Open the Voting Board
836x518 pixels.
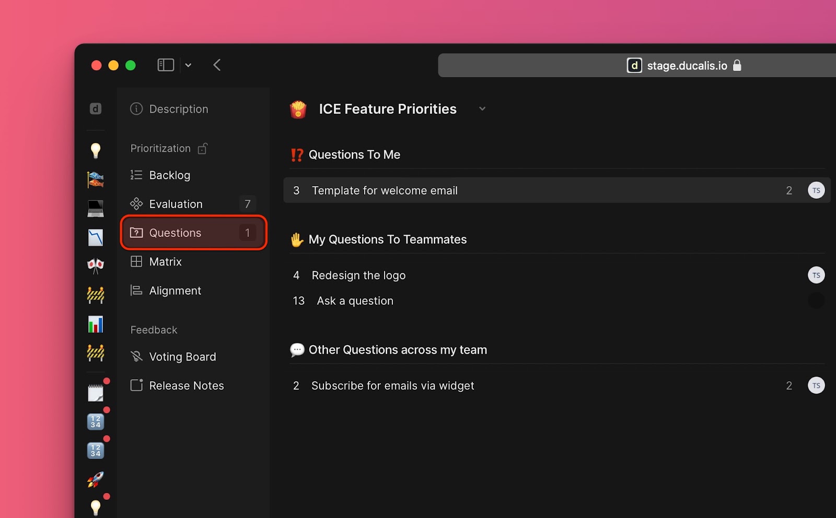pos(182,357)
